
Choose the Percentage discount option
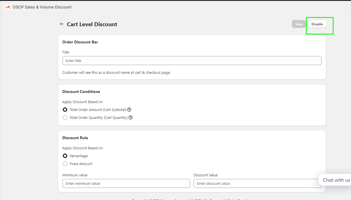(x=65, y=156)
